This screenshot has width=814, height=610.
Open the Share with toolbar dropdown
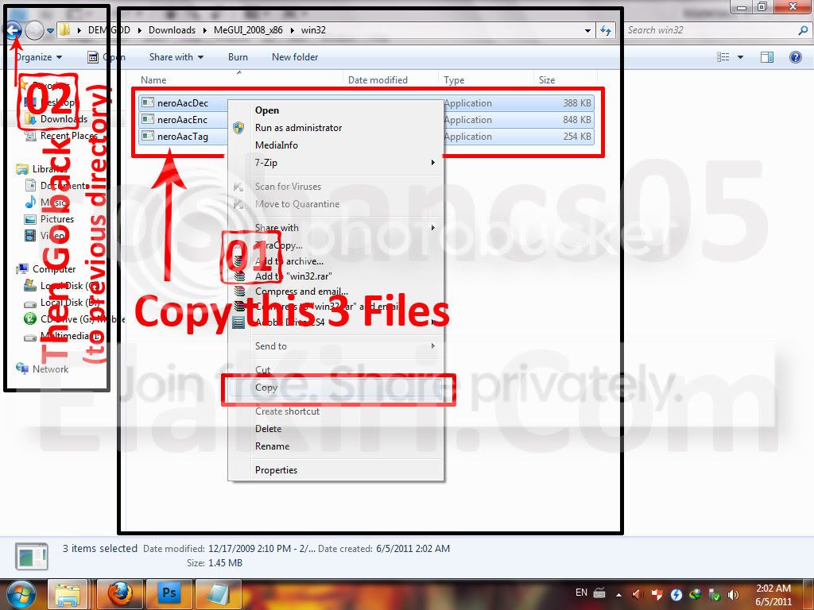click(176, 57)
